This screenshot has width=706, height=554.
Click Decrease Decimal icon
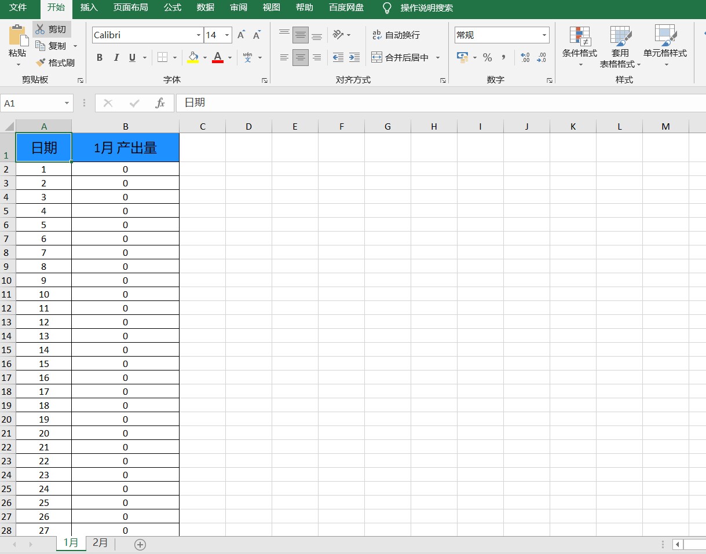(542, 57)
